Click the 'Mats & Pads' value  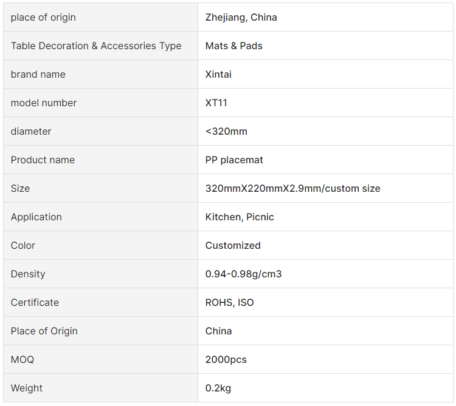[234, 46]
